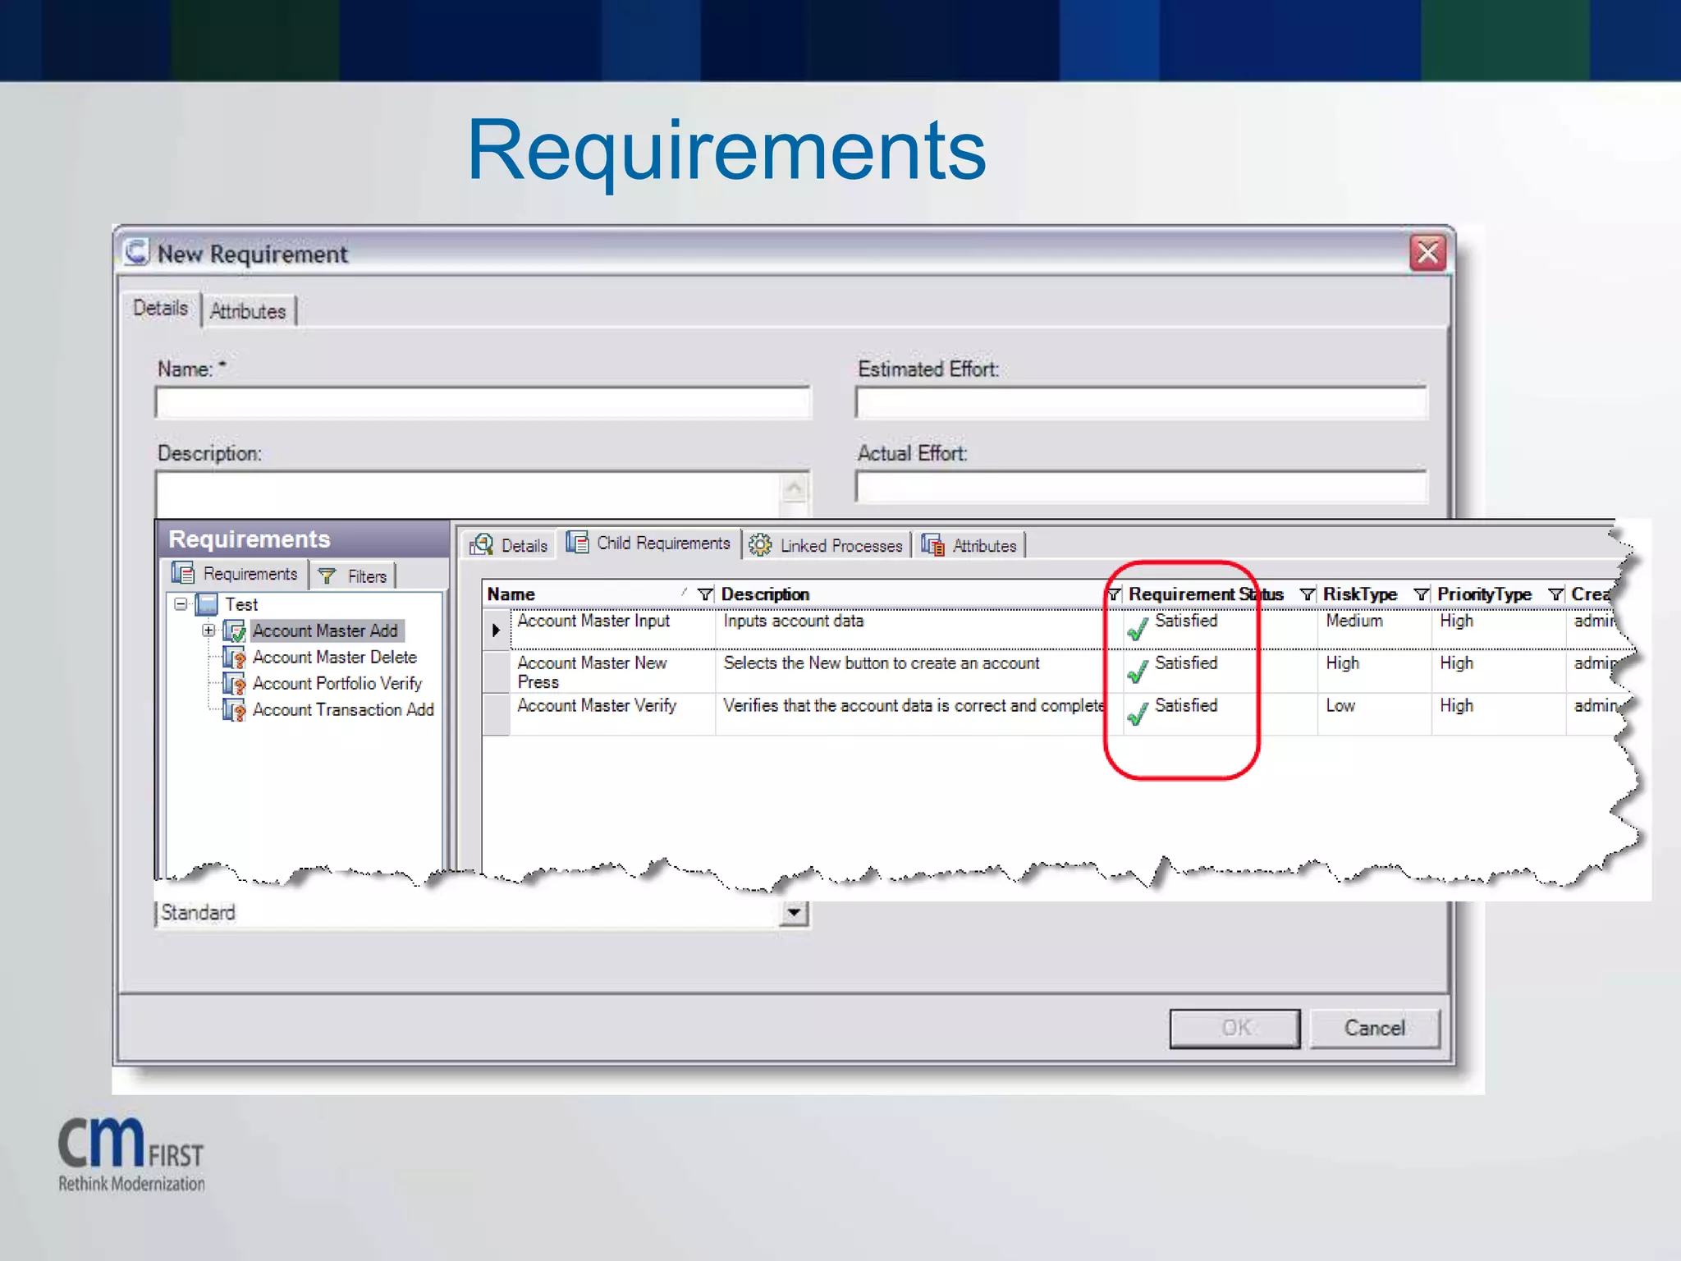Collapse the Test tree node
Screen dimensions: 1681x1261
click(x=181, y=604)
